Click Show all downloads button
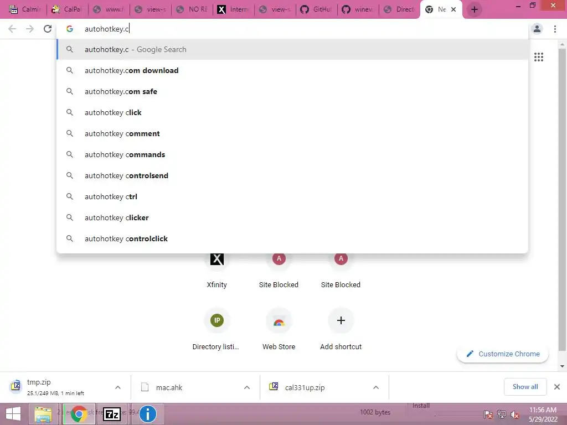Viewport: 567px width, 425px height. (x=525, y=387)
